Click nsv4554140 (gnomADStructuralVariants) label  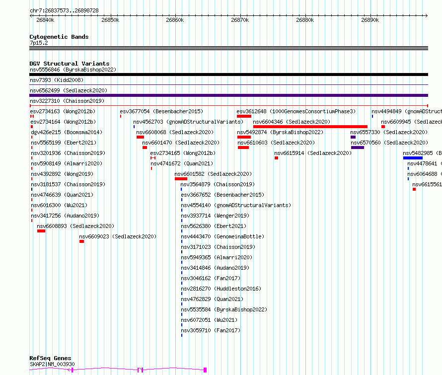[x=236, y=205]
